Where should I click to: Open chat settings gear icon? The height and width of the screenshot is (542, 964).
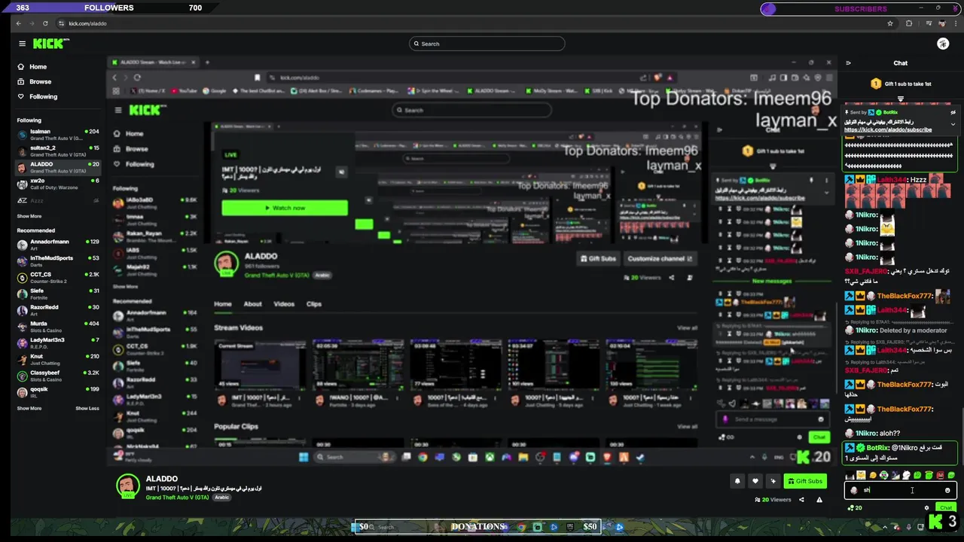coord(926,507)
